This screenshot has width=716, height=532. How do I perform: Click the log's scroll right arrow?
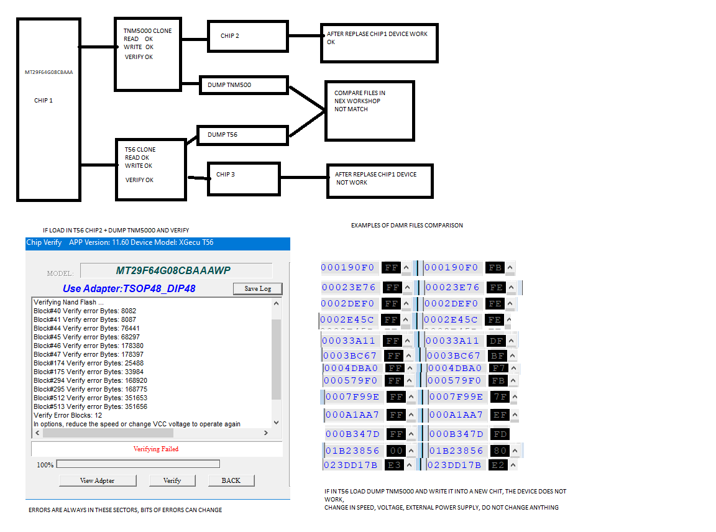pos(267,433)
